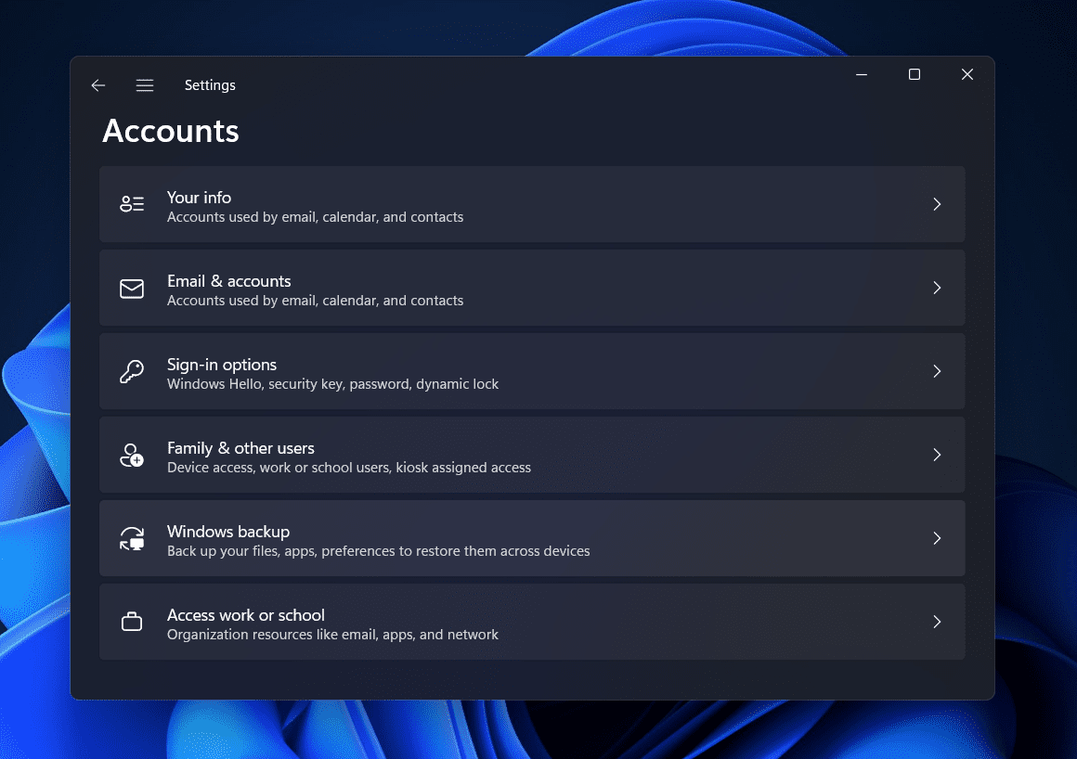Click the Access work or school briefcase icon
Viewport: 1077px width, 759px height.
[x=132, y=622]
